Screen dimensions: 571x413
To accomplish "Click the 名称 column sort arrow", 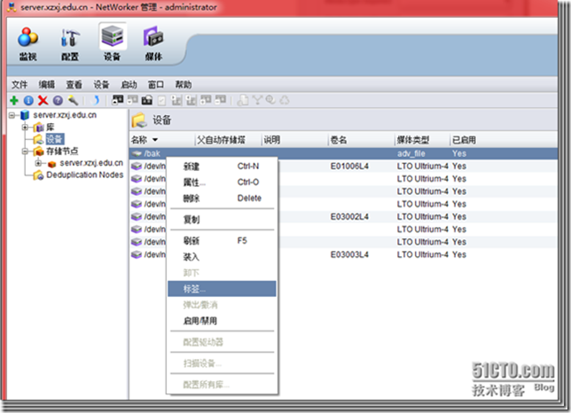I will (155, 140).
